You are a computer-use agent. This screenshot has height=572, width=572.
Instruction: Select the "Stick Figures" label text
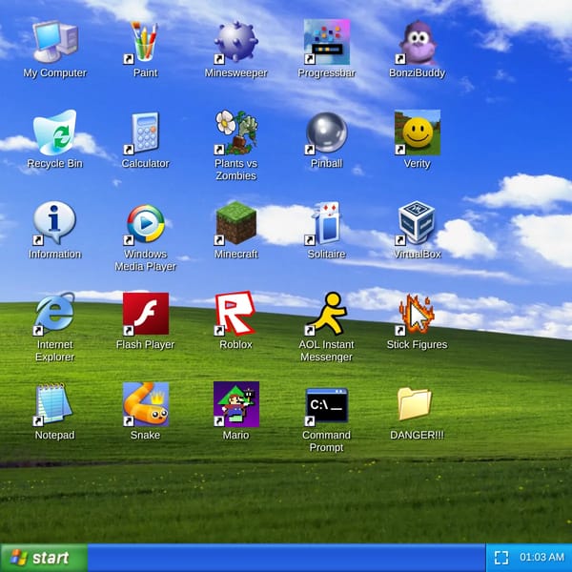pyautogui.click(x=417, y=345)
